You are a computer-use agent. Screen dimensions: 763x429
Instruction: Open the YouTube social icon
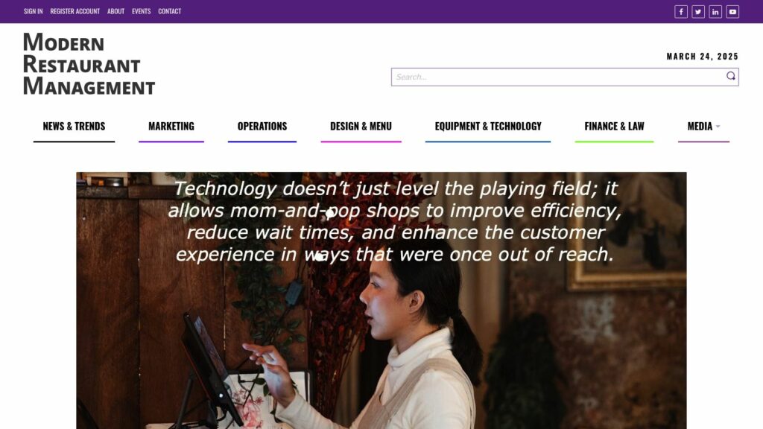click(732, 12)
